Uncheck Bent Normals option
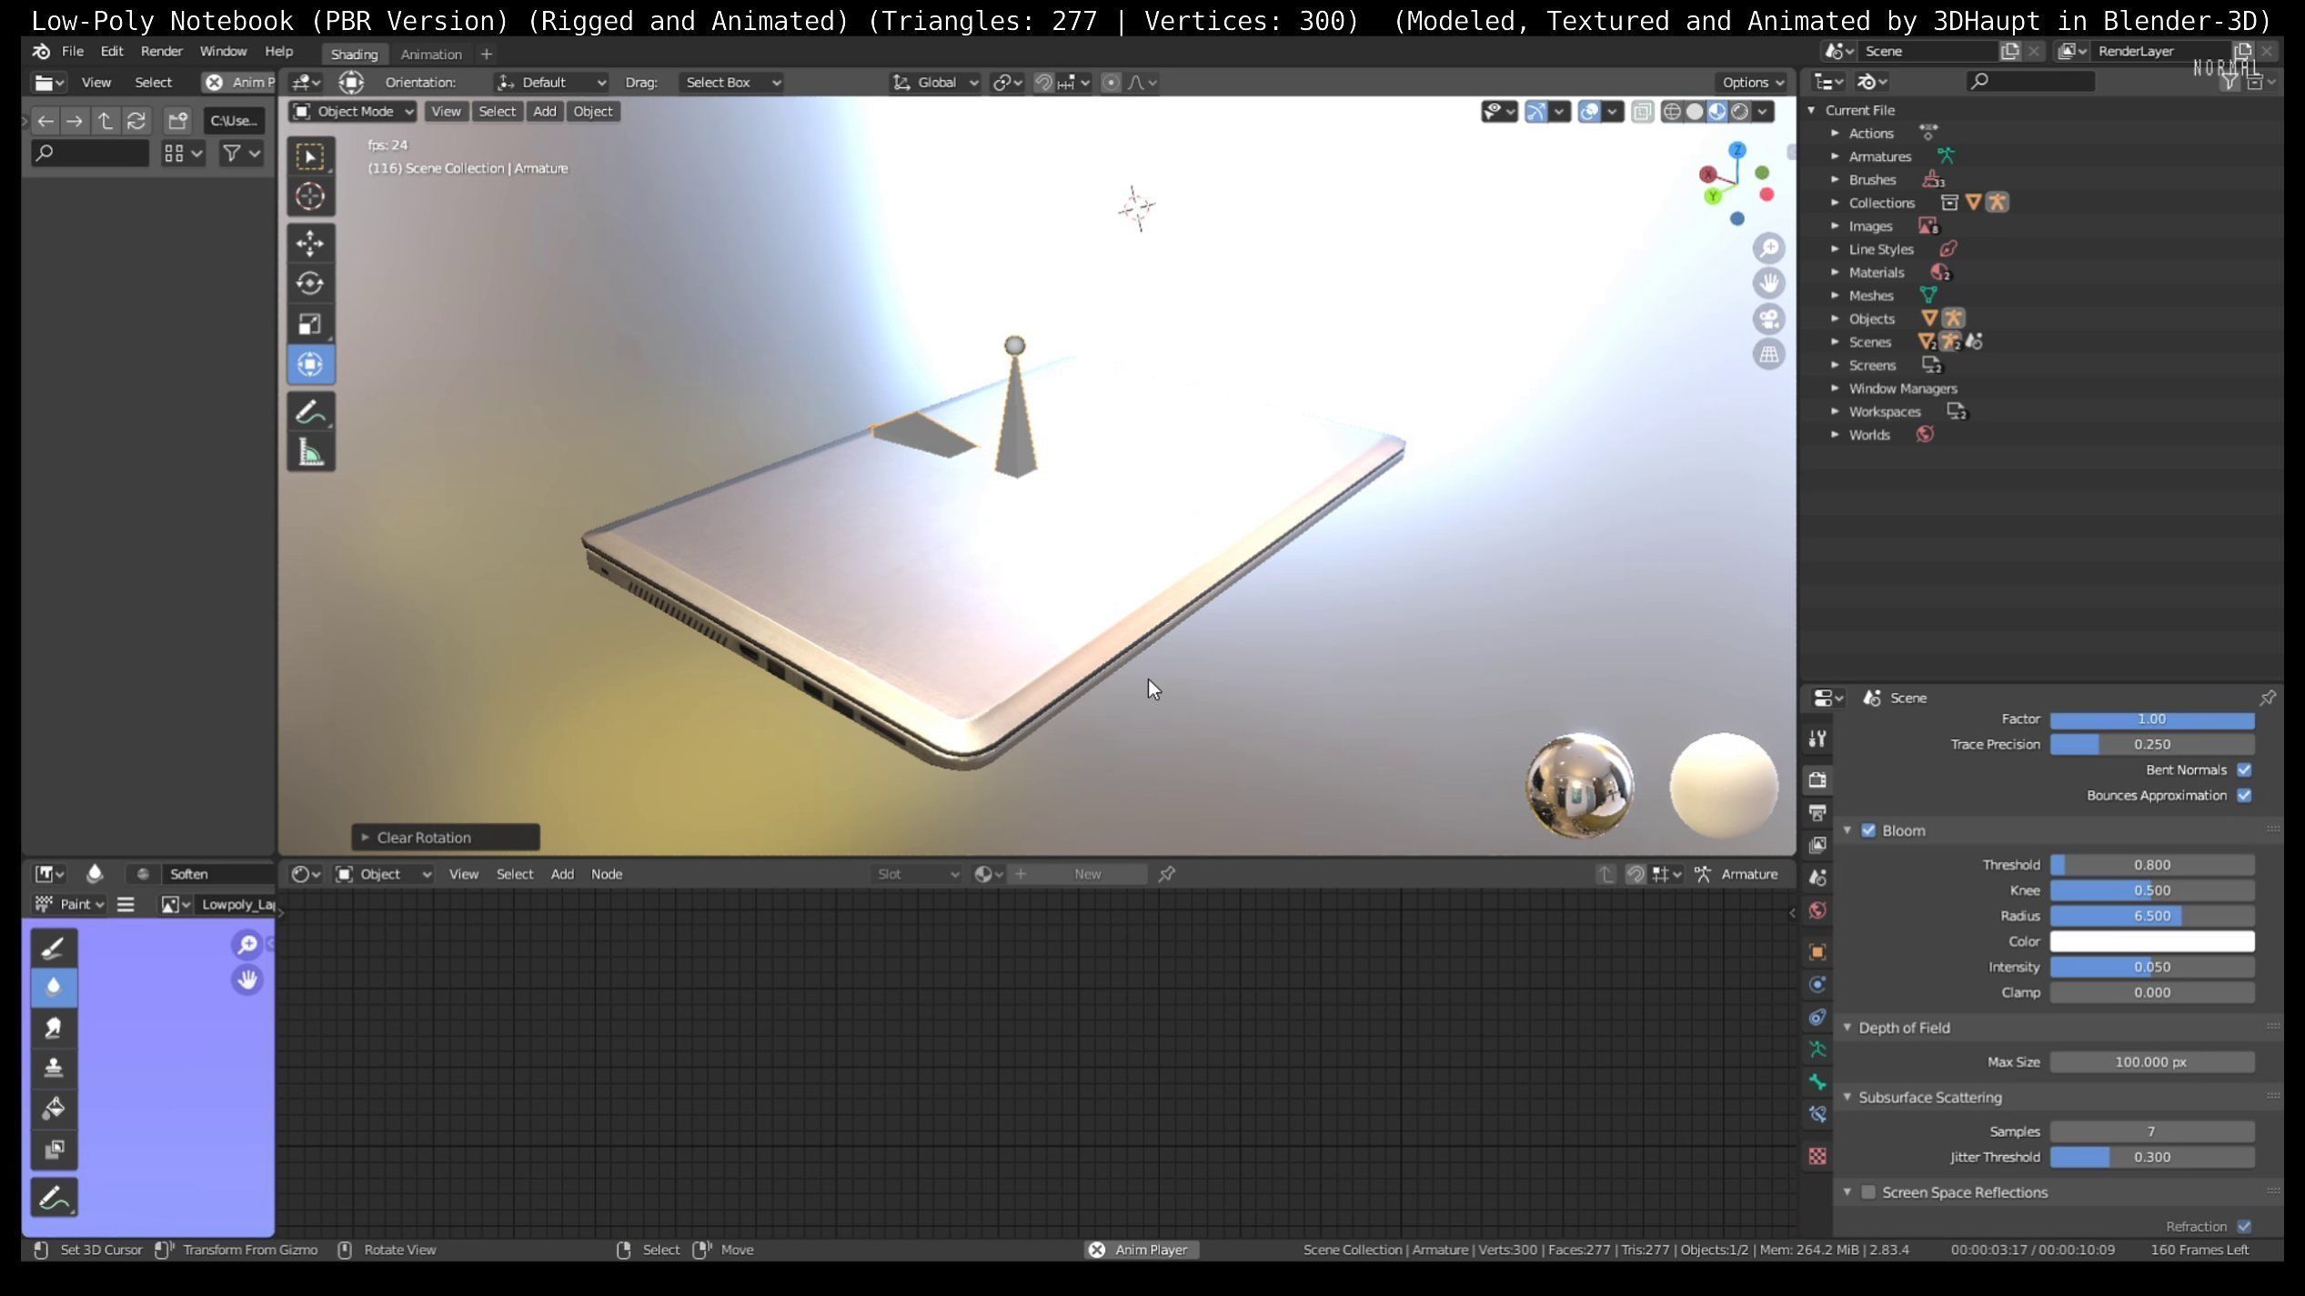Image resolution: width=2305 pixels, height=1296 pixels. pyautogui.click(x=2244, y=770)
